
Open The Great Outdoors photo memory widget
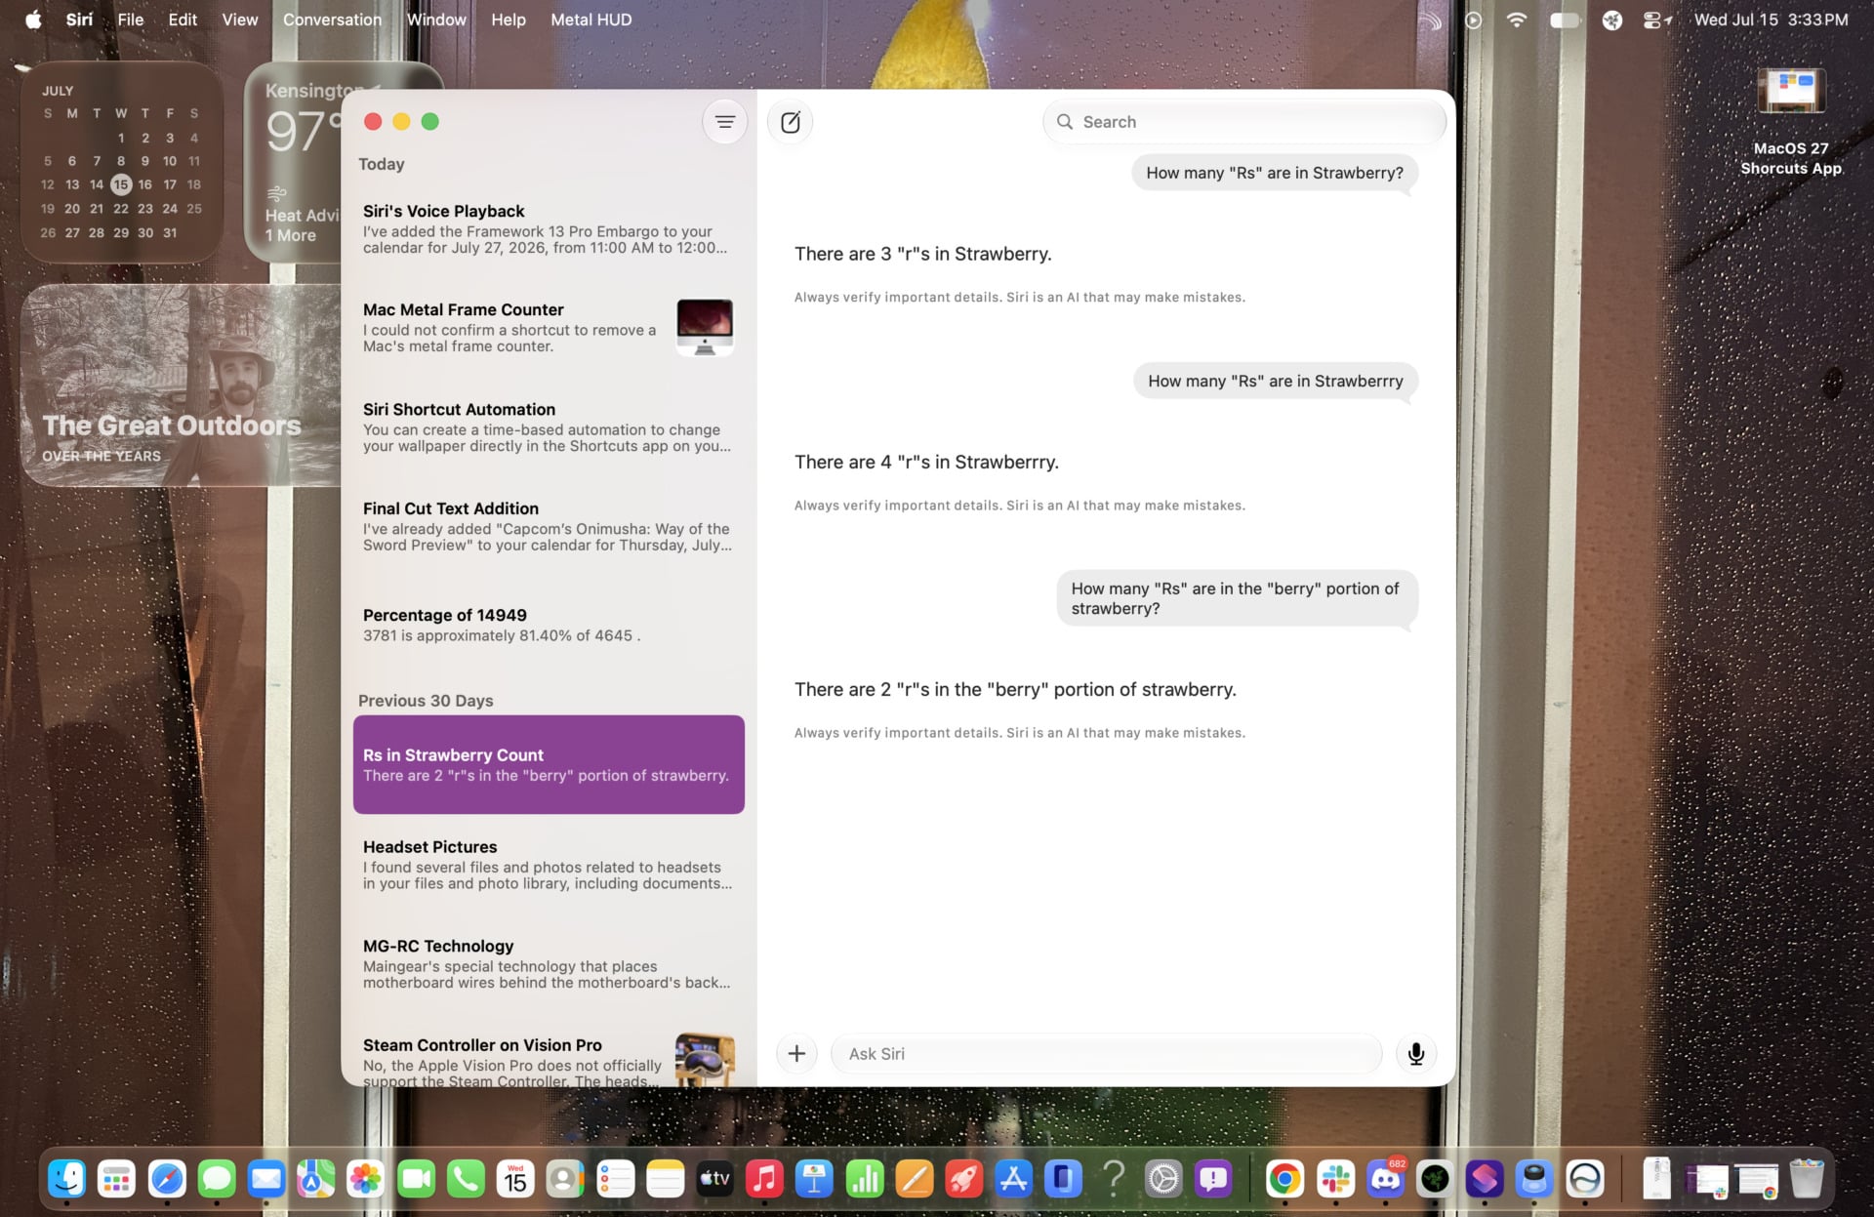[181, 385]
